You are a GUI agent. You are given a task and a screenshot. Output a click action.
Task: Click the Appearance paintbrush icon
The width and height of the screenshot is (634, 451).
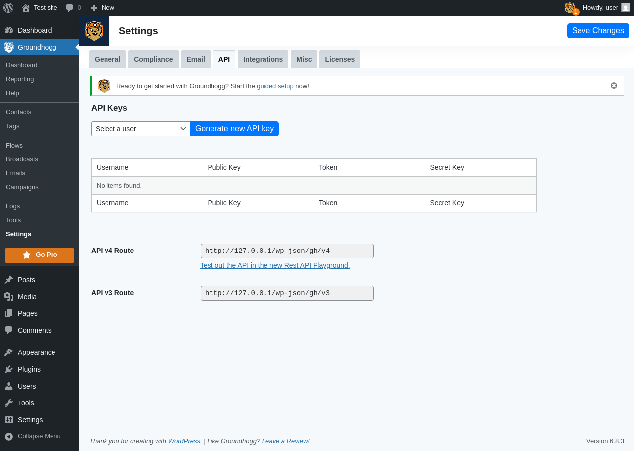pos(9,352)
